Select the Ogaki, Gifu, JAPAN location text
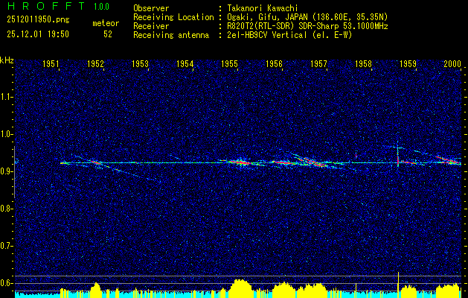 (307, 17)
